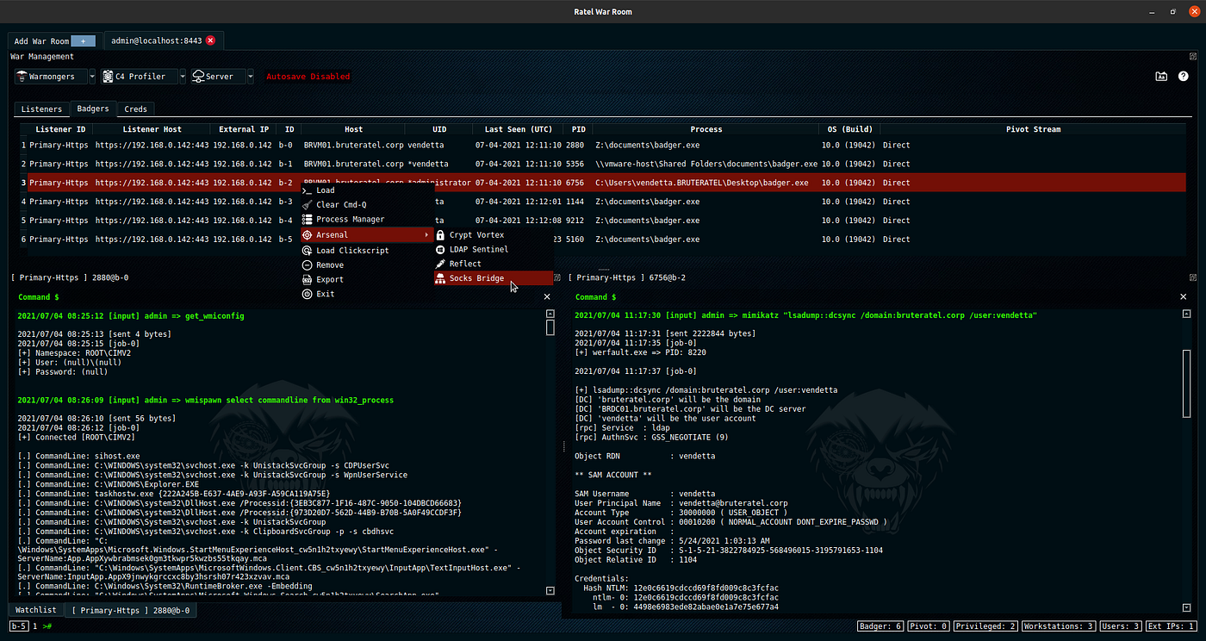Expand the Warmongers dropdown arrow
1206x641 pixels.
93,77
